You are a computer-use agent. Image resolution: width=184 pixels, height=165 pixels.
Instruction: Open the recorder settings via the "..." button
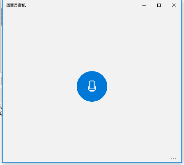[x=174, y=159]
